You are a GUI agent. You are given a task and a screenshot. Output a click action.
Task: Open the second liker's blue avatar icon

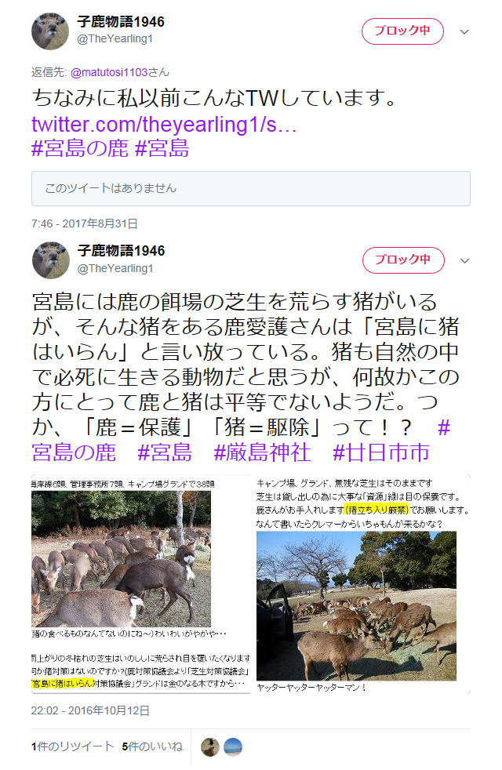coord(233,747)
